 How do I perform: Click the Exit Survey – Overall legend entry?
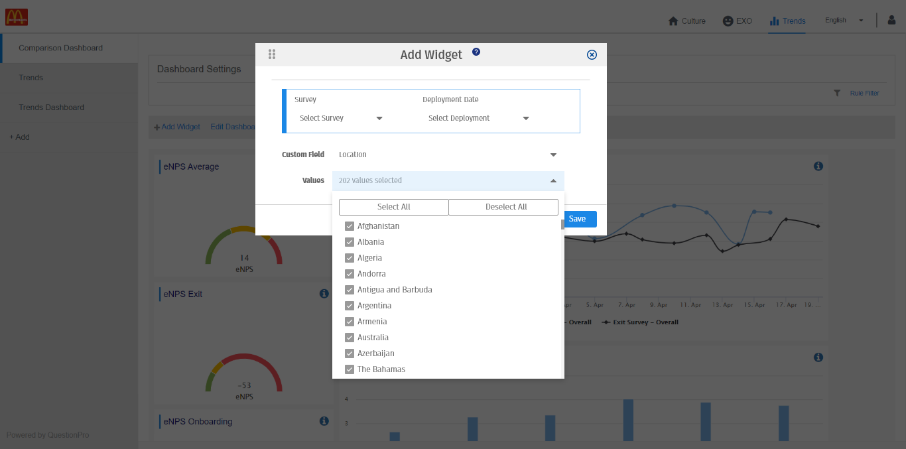coord(640,322)
